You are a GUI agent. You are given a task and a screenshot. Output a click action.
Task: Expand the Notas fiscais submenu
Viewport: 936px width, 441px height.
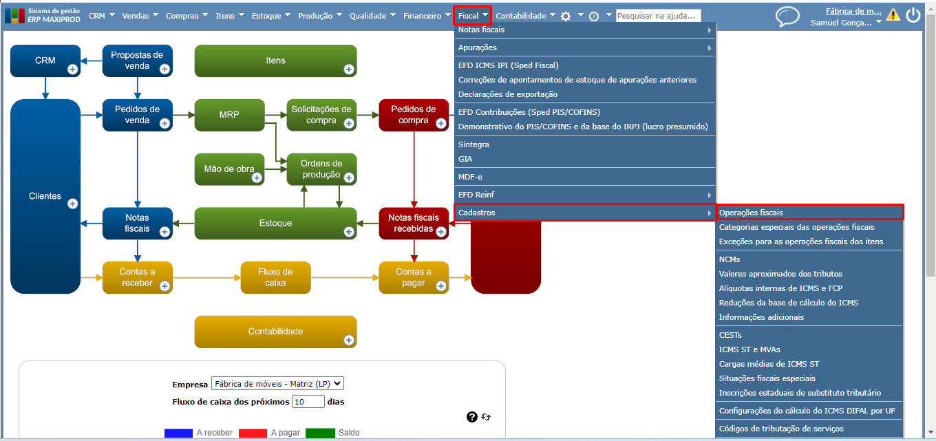585,30
